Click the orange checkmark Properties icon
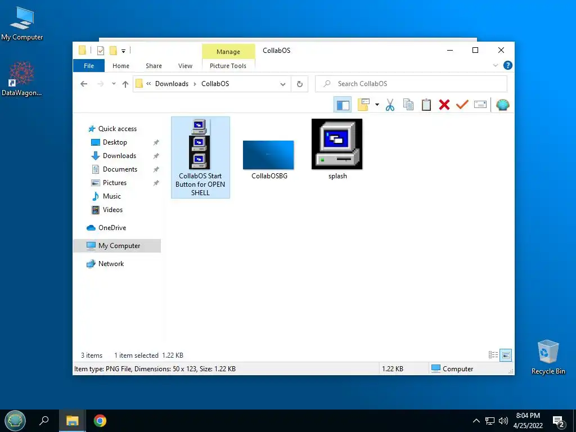 point(462,105)
